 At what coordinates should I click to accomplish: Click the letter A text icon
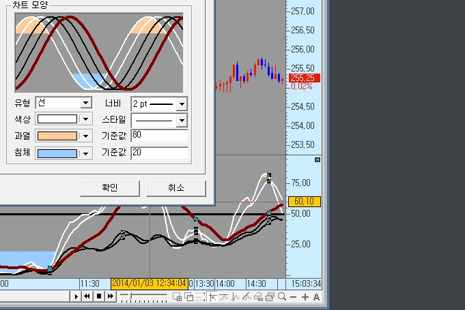316,297
